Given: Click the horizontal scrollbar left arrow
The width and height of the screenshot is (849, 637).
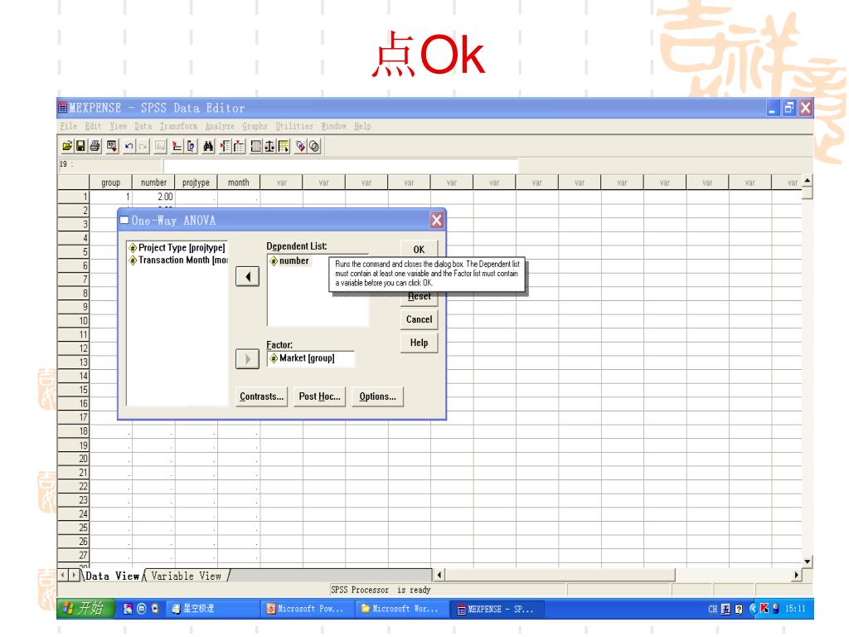Looking at the screenshot, I should (439, 576).
